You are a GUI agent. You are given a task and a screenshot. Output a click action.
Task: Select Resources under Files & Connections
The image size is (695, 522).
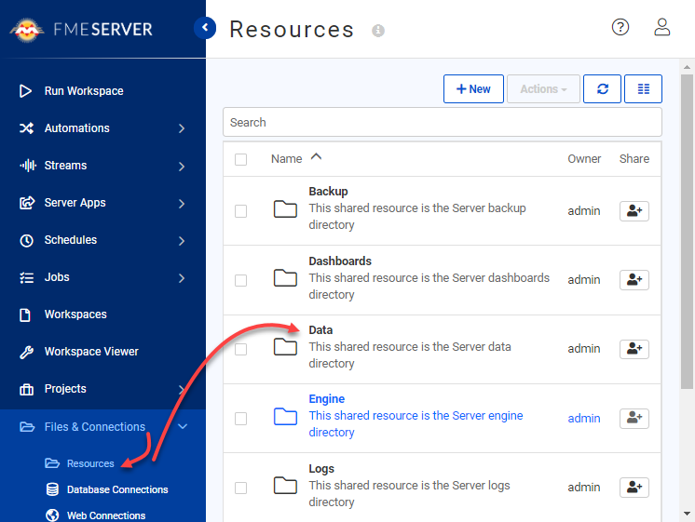(x=90, y=463)
